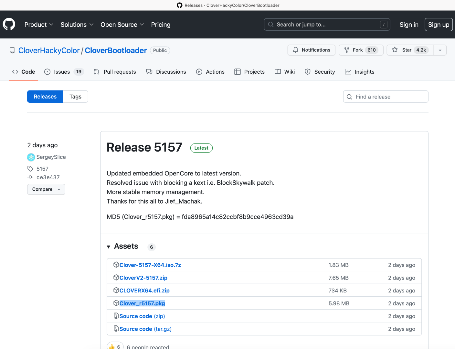
Task: Download Clover_r5157.pkg
Action: coord(142,303)
